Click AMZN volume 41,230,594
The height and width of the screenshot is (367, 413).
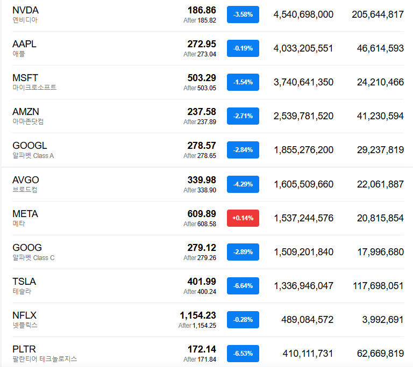pyautogui.click(x=380, y=116)
